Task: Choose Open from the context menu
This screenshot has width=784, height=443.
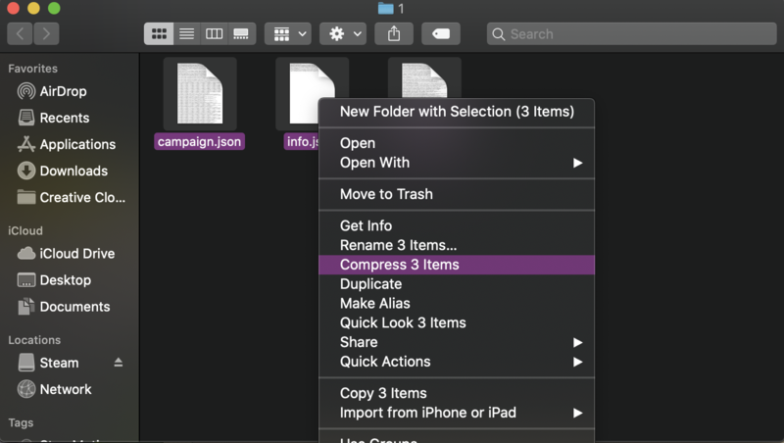Action: coord(457,143)
